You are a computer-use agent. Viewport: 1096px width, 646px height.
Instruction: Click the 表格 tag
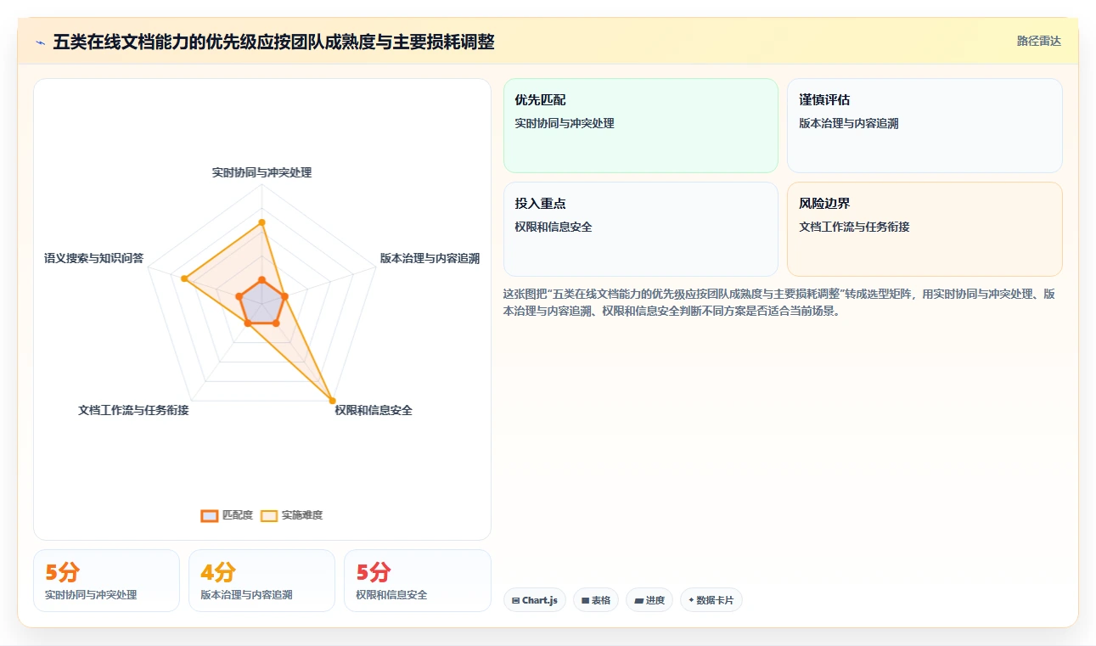(x=596, y=600)
